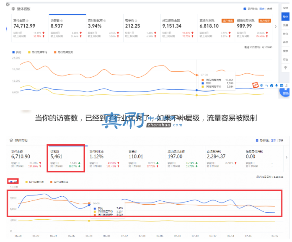The height and width of the screenshot is (242, 292).
Task: Open the 行业 sidebar tab
Action: point(285,60)
